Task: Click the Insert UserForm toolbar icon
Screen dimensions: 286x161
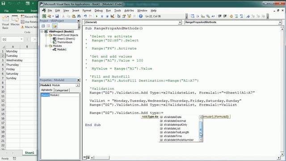Action: click(49, 16)
